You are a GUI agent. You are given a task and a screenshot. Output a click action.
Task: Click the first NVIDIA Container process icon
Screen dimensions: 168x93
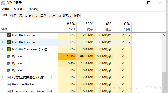(9, 35)
